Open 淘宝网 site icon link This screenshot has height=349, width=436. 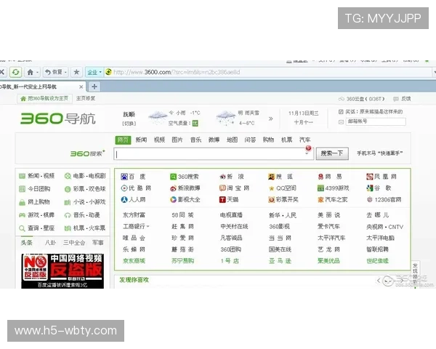tap(222, 188)
